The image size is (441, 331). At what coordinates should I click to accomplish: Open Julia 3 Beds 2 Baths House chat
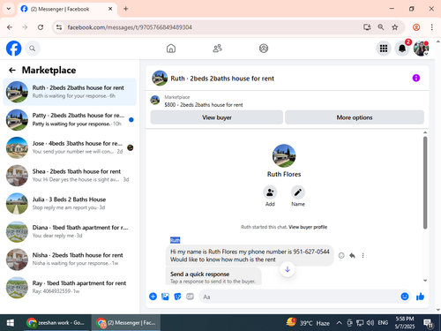[70, 203]
